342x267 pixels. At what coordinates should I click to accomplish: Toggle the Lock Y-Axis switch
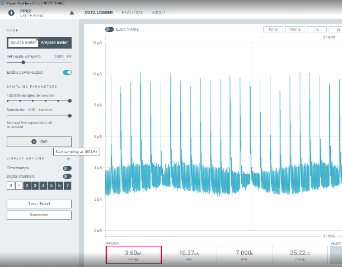click(109, 29)
